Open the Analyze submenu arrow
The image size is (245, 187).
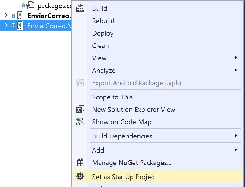pos(235,70)
